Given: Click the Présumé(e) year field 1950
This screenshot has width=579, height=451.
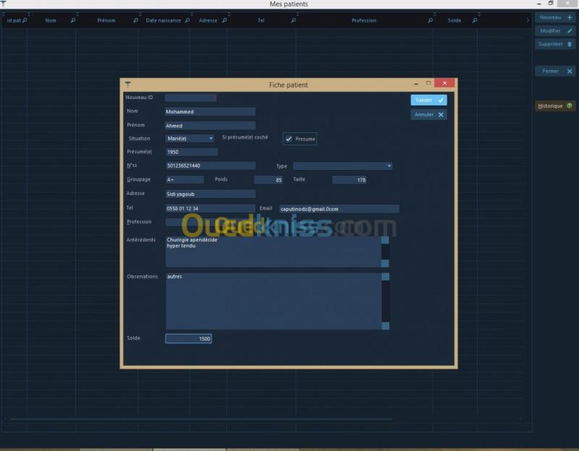Looking at the screenshot, I should [192, 152].
